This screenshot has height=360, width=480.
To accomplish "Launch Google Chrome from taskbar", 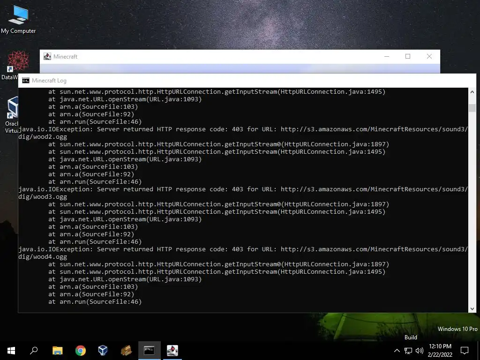I will pos(81,351).
